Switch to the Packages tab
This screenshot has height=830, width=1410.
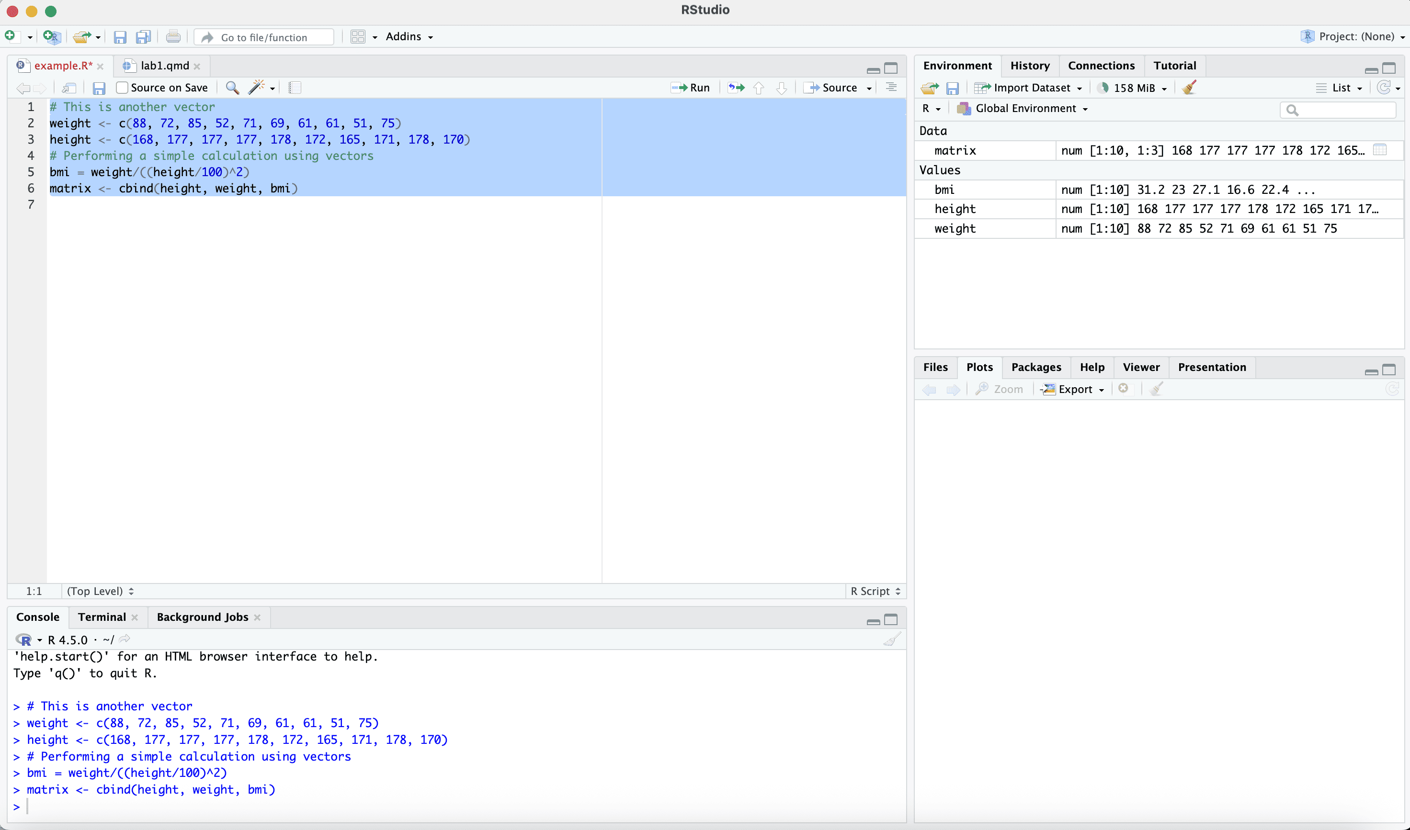tap(1035, 367)
